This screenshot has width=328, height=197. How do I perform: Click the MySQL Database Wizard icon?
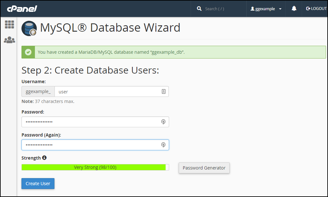(x=29, y=28)
